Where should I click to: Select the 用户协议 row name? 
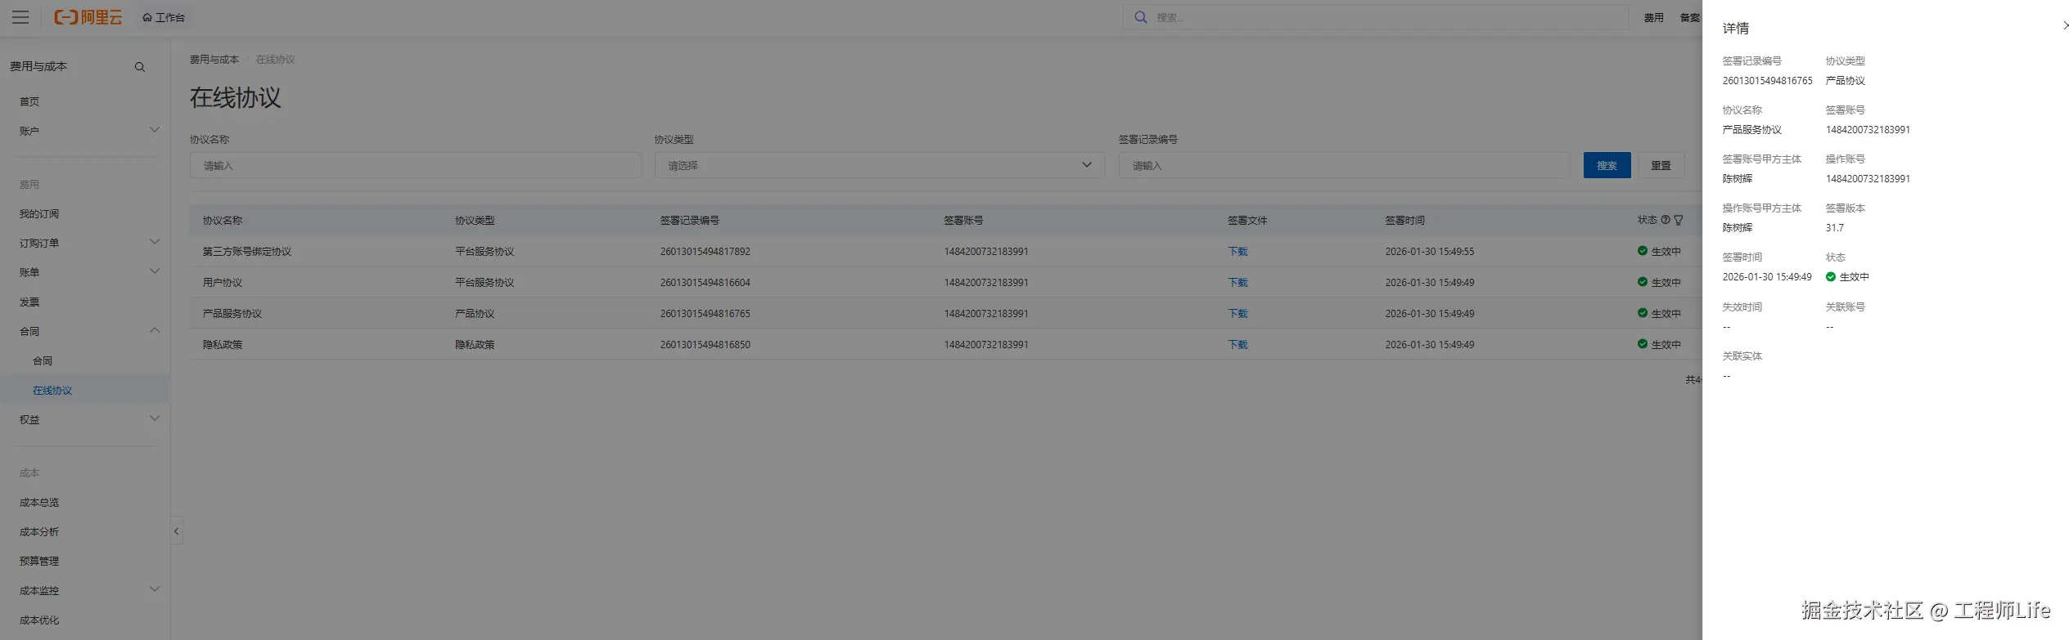[223, 283]
